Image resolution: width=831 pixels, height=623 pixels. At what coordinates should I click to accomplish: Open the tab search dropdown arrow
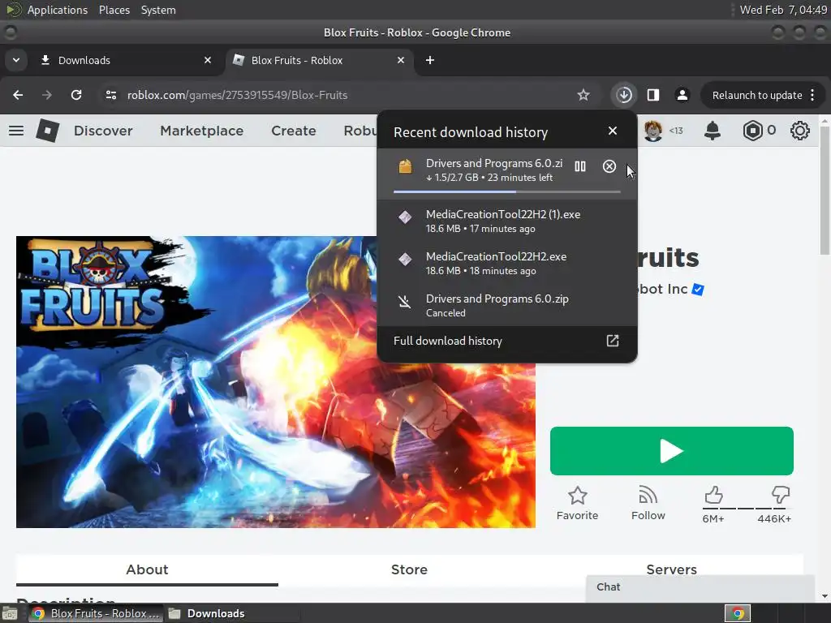pyautogui.click(x=16, y=60)
